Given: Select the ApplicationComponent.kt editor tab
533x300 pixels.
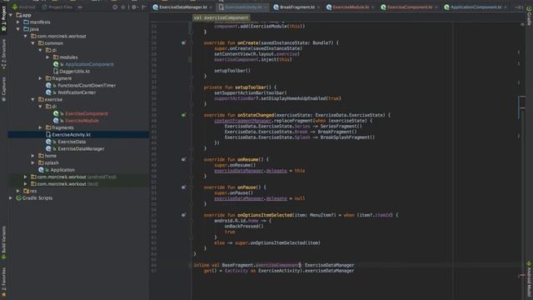Looking at the screenshot, I should 475,7.
